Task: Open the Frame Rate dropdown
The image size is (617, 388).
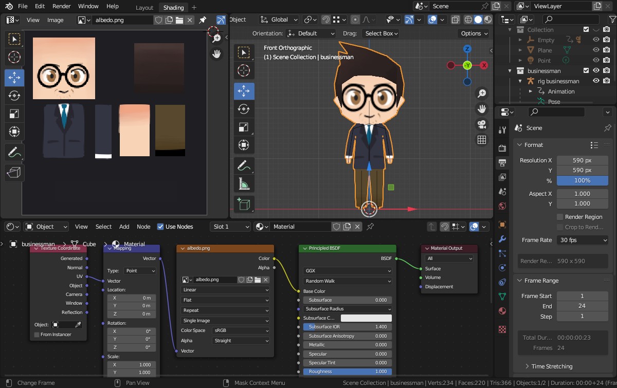Action: tap(583, 240)
